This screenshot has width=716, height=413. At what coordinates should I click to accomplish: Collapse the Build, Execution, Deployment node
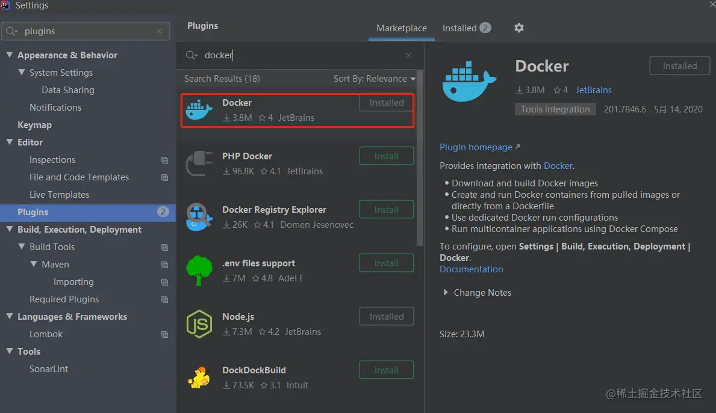coord(10,230)
